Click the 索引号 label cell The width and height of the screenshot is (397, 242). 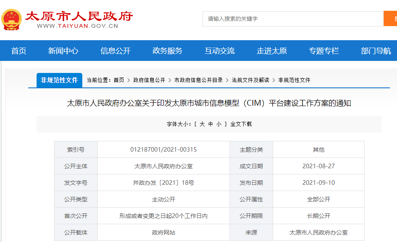(x=76, y=150)
